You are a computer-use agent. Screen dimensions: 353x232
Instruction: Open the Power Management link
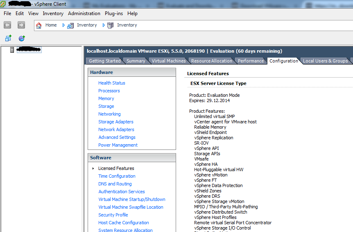(118, 145)
